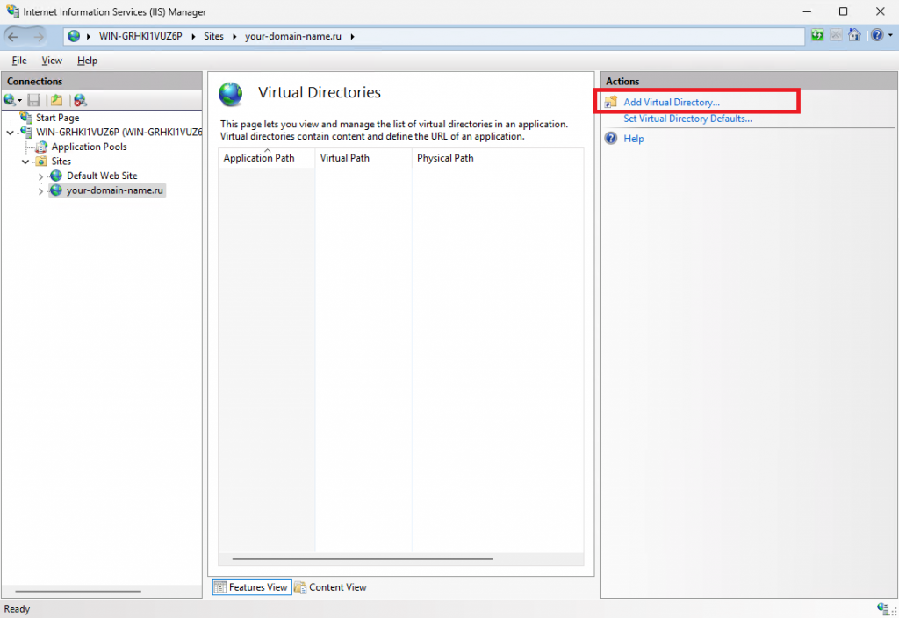The height and width of the screenshot is (618, 899).
Task: Click the Sites folder icon in tree
Action: pos(41,162)
